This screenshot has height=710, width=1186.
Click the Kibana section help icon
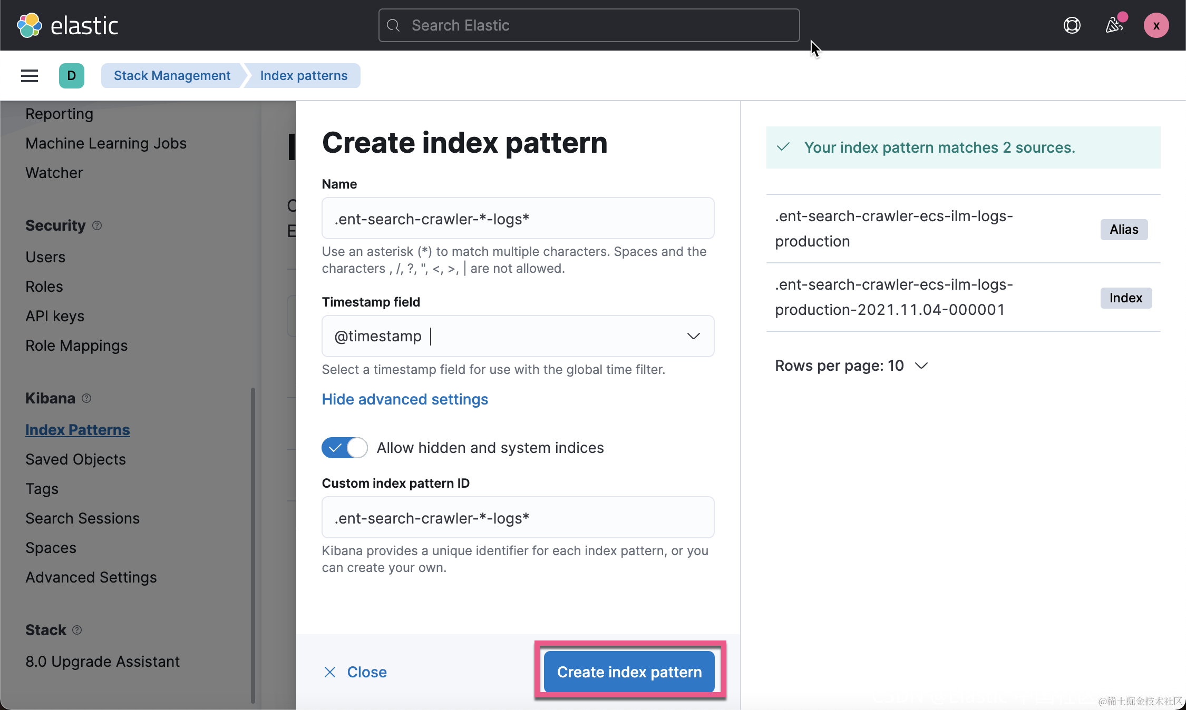point(86,398)
